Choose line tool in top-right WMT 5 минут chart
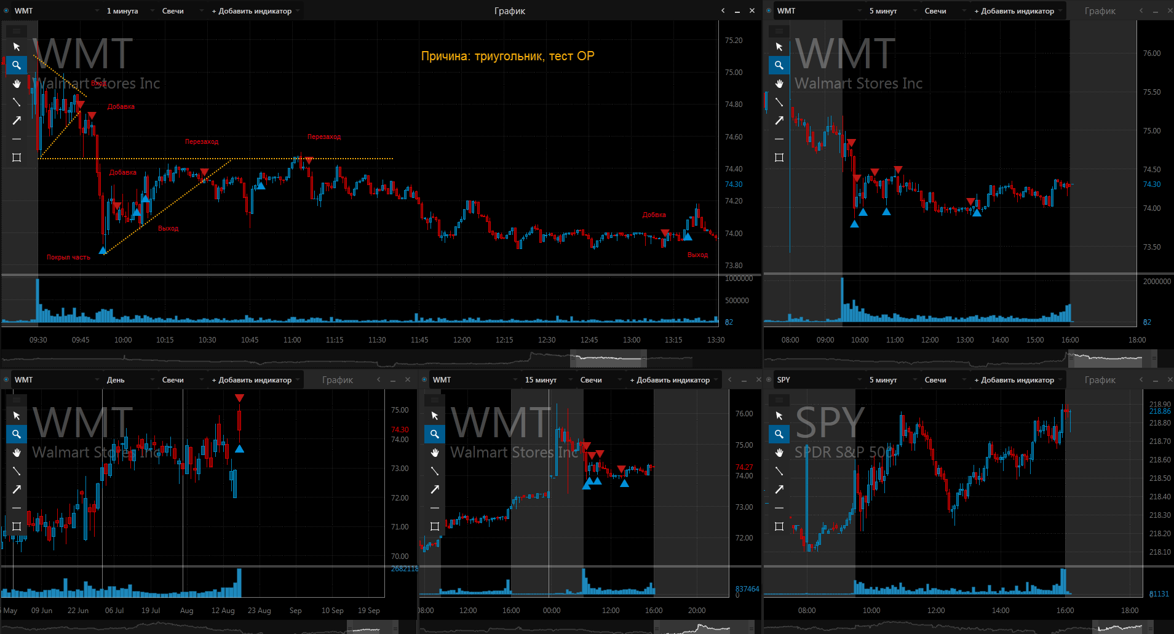The height and width of the screenshot is (634, 1174). 779,102
